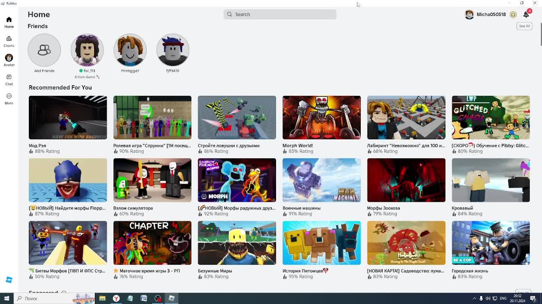Open the online friend playing Kitten Game

(x=87, y=50)
